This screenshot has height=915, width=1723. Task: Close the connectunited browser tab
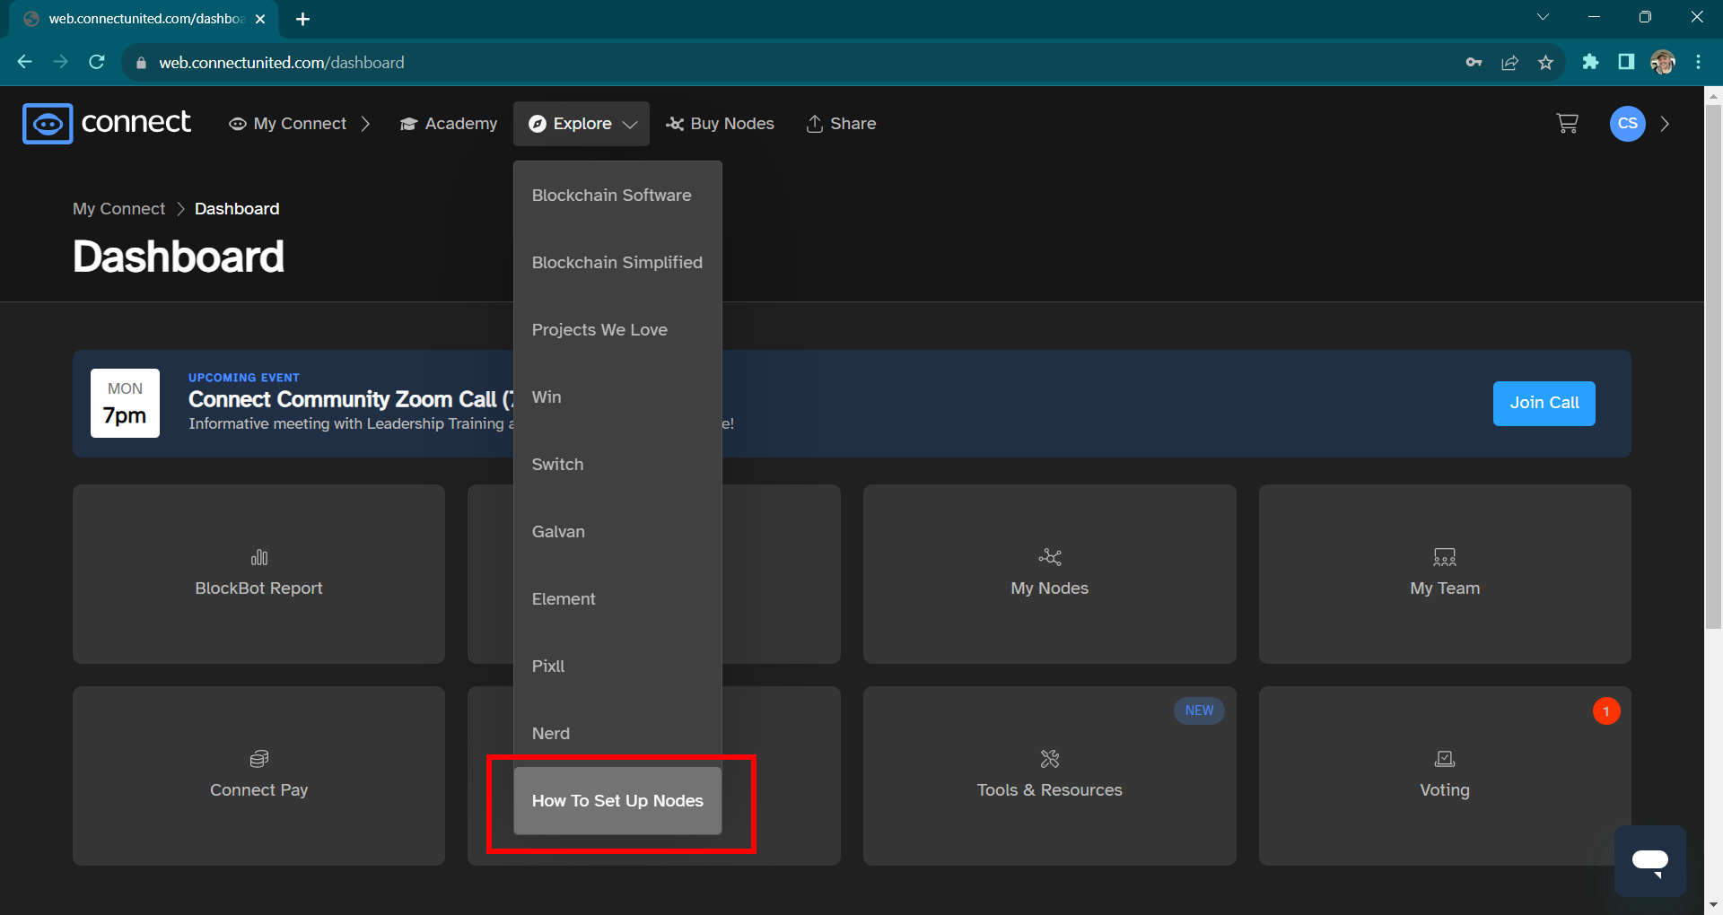(260, 19)
